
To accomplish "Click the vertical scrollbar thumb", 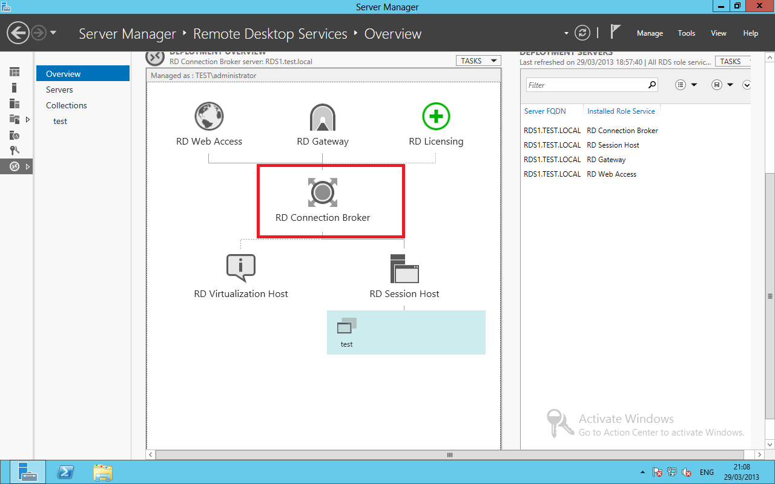I will click(x=770, y=296).
